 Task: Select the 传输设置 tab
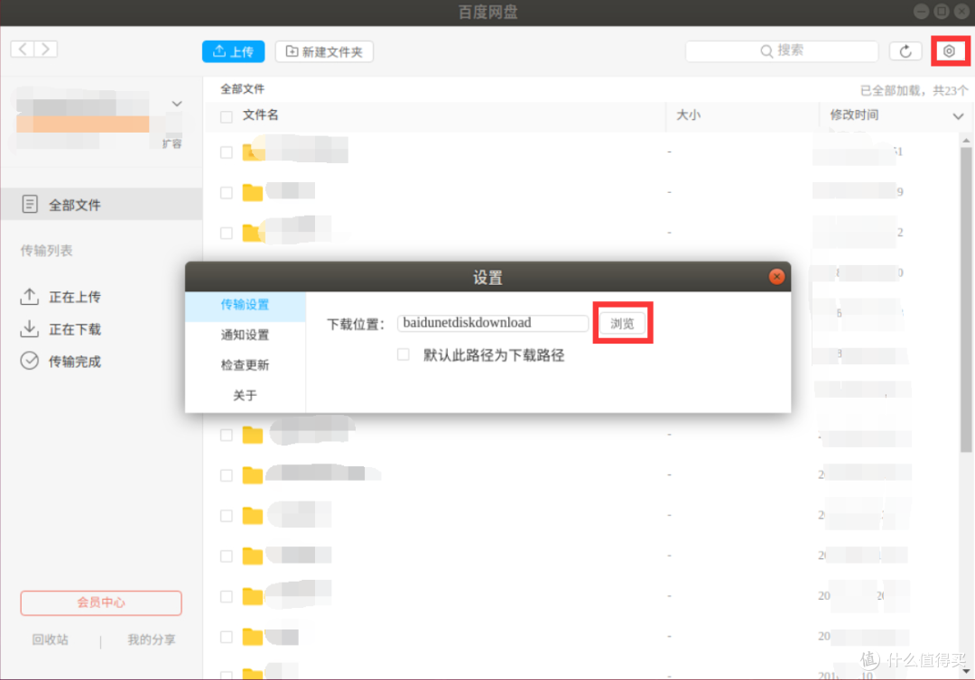coord(245,304)
